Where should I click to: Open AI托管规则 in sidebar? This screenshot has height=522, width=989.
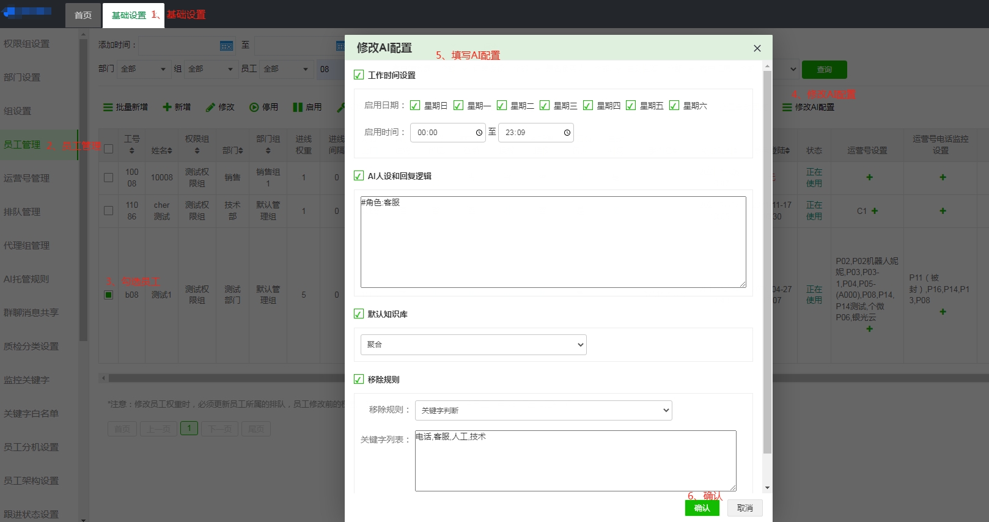tap(26, 279)
